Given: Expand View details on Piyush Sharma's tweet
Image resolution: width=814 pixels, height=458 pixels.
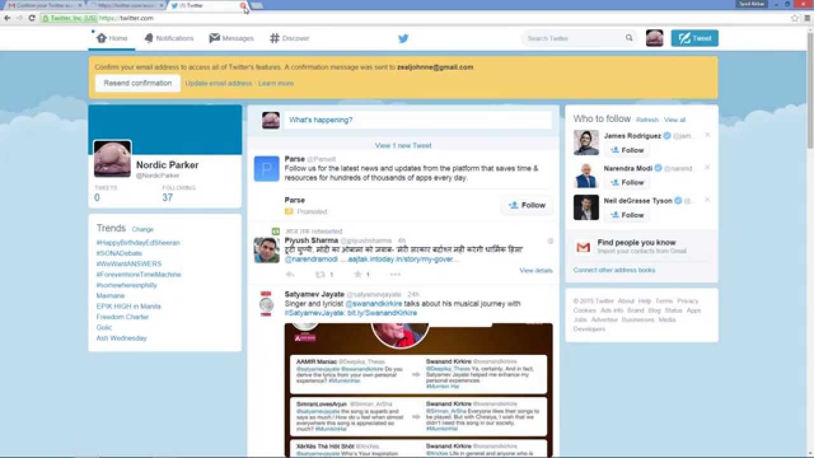Looking at the screenshot, I should click(536, 270).
